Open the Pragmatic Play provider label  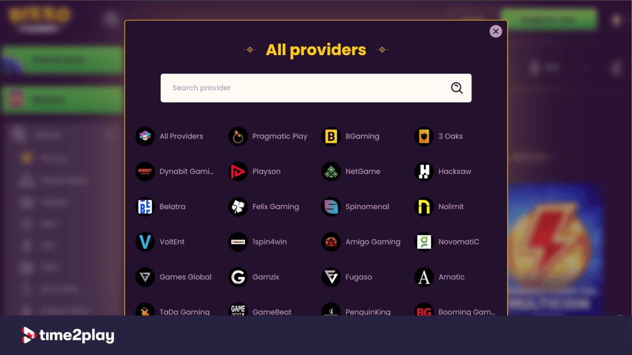(280, 136)
